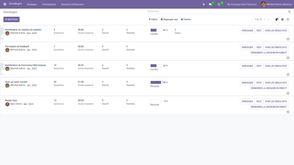Switch to list view
The height and width of the screenshot is (165, 294).
282,19
